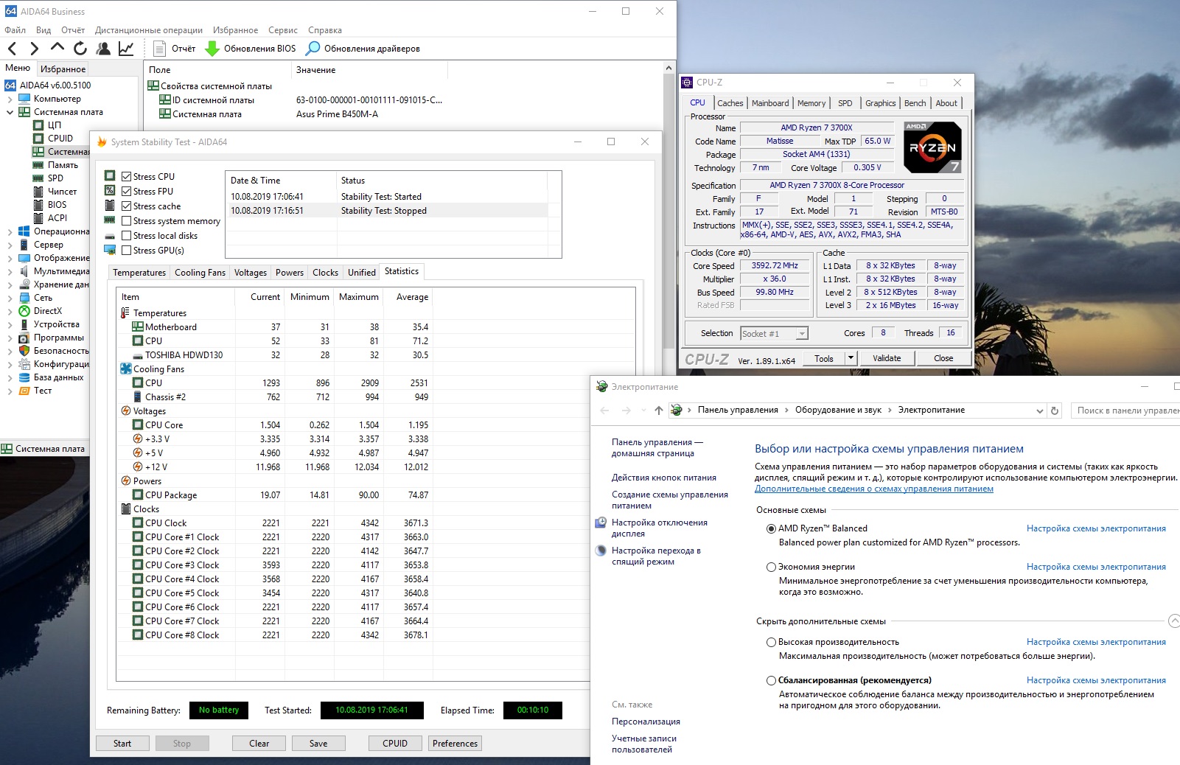Select the ЦП item in the AIDA64 tree
Screen dimensions: 1180x765
pyautogui.click(x=55, y=125)
